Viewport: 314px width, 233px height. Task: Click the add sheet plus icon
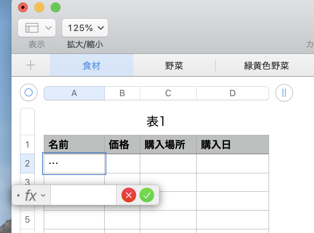coord(31,65)
